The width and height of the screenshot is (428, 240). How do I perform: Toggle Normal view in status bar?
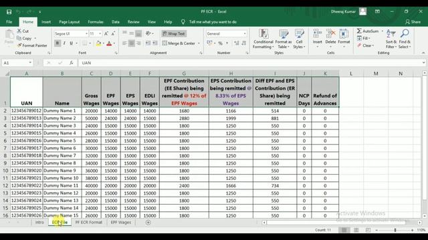click(x=344, y=230)
